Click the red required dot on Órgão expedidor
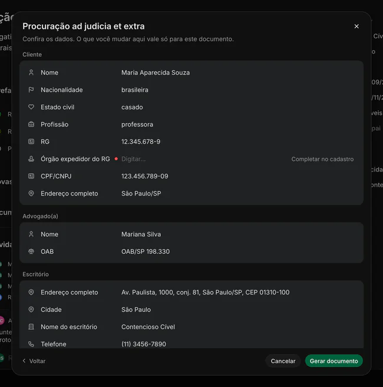 coord(116,158)
